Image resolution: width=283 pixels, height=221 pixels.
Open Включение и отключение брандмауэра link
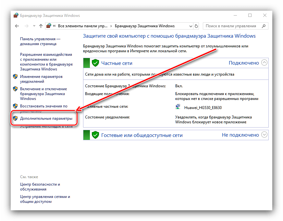tap(43, 93)
